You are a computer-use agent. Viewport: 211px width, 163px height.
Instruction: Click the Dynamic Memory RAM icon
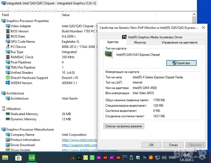(x=8, y=119)
